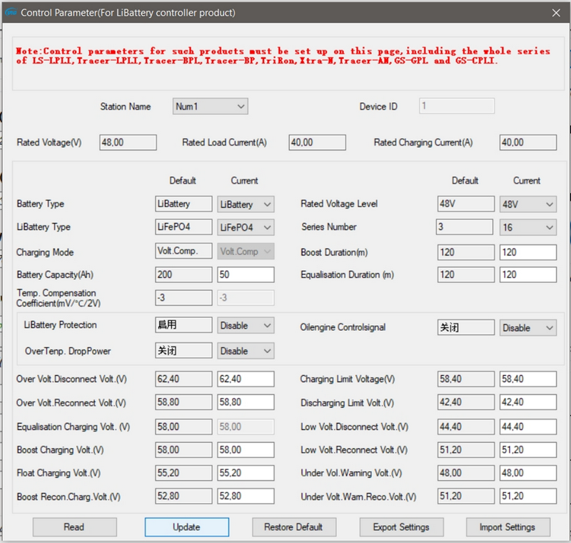Click the Read button
Image resolution: width=571 pixels, height=543 pixels.
(x=74, y=527)
